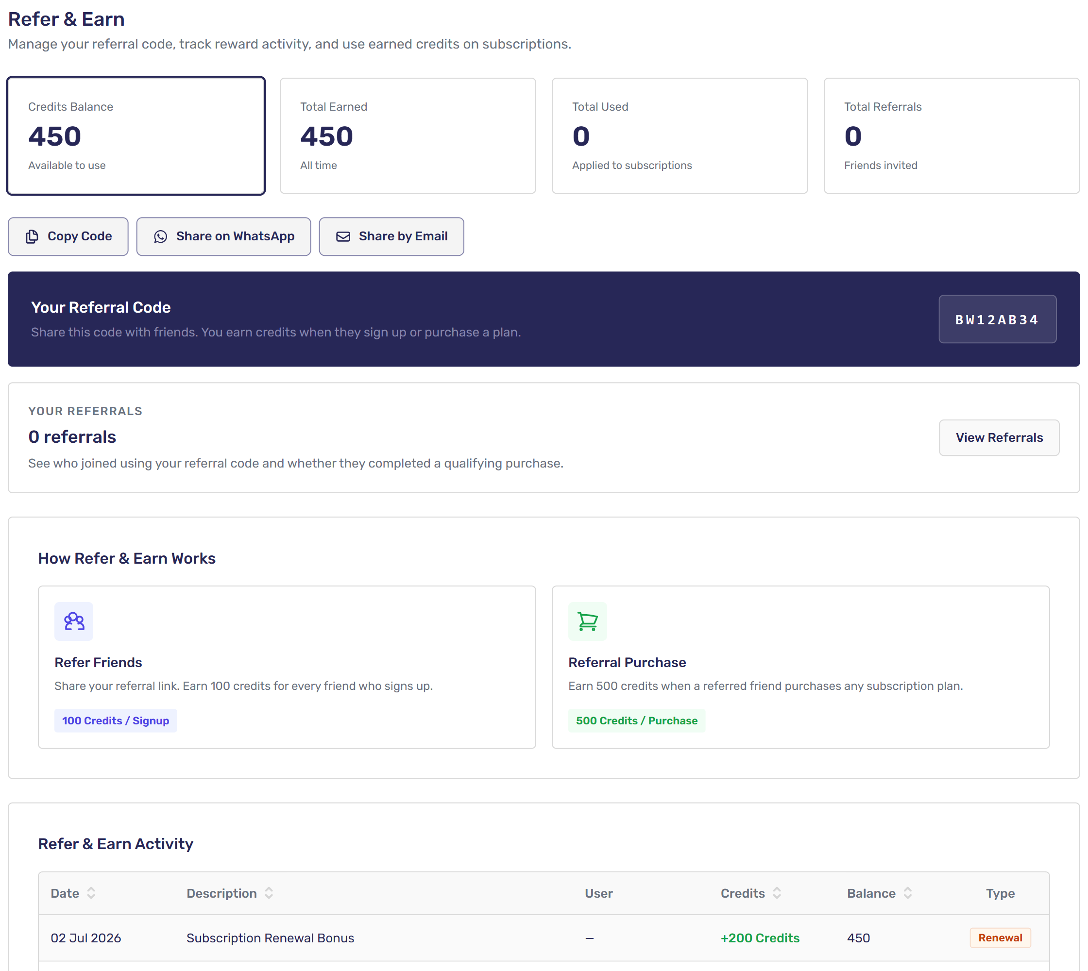The width and height of the screenshot is (1088, 971).
Task: Click the copy icon in Copy Code
Action: click(32, 236)
